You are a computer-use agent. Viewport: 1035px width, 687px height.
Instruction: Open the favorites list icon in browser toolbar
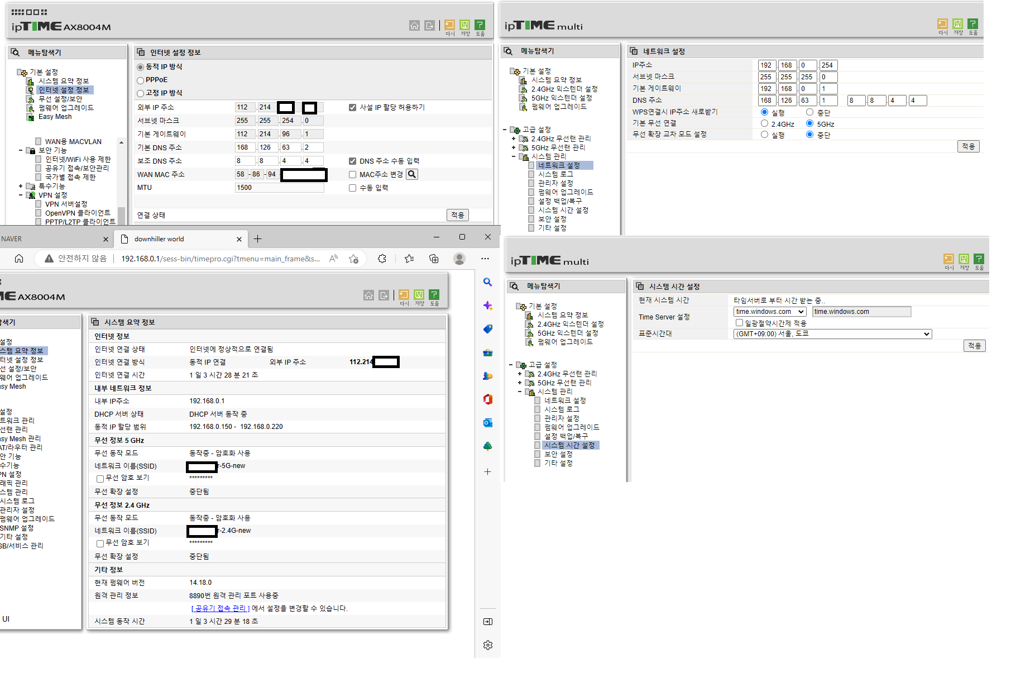point(409,259)
